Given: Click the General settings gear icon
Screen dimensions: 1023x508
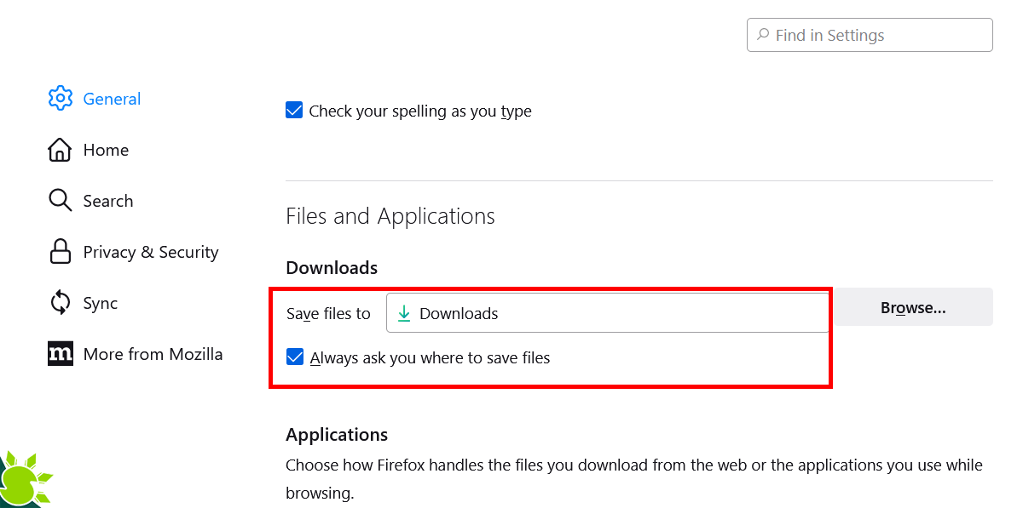Looking at the screenshot, I should [61, 99].
